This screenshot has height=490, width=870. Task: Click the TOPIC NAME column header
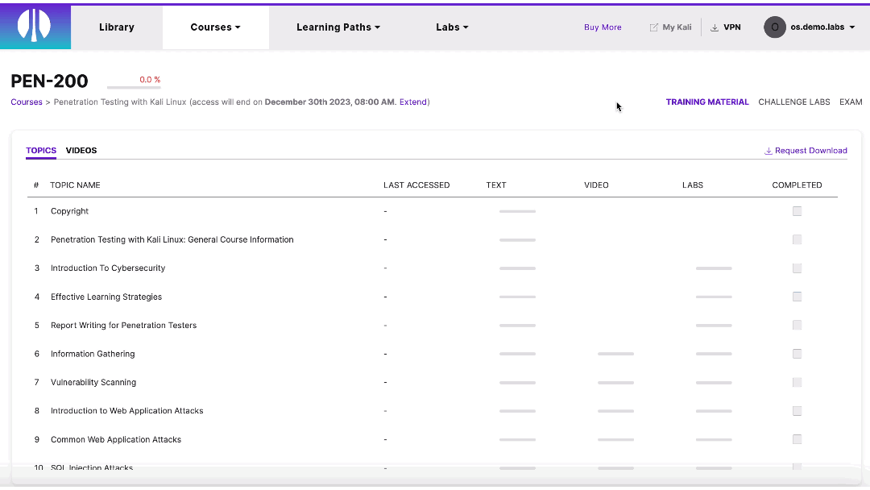pos(75,185)
